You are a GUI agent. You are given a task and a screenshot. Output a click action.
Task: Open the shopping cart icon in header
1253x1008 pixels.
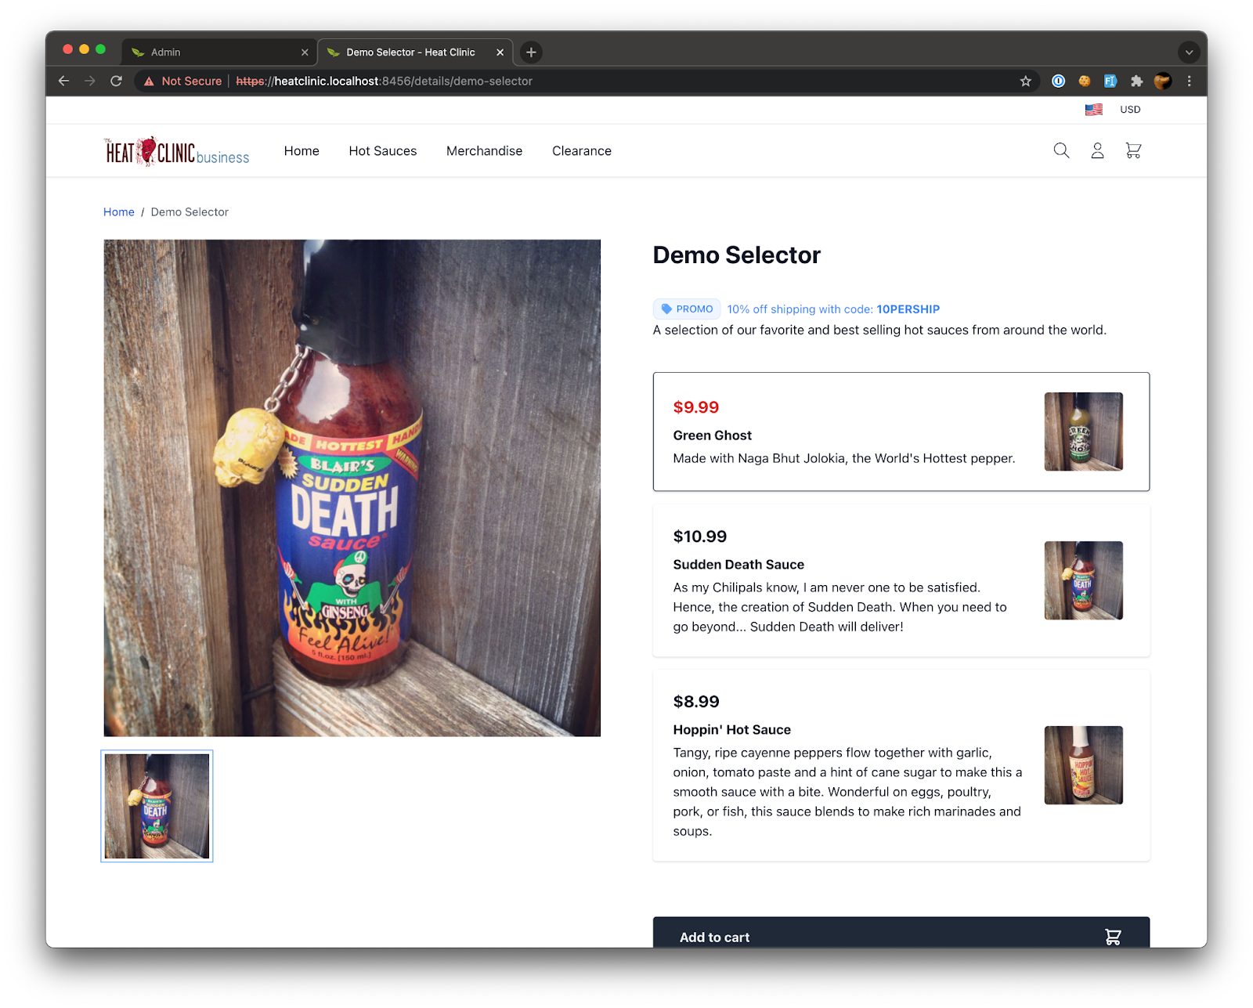(1133, 150)
